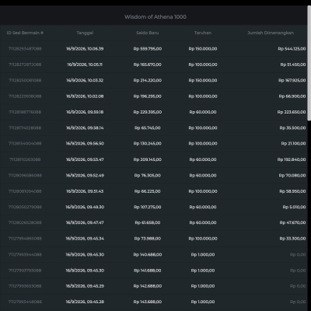Screen dimensions: 311x311
Task: Select date cell 16/9/2026, 09.56.50
Action: click(85, 143)
